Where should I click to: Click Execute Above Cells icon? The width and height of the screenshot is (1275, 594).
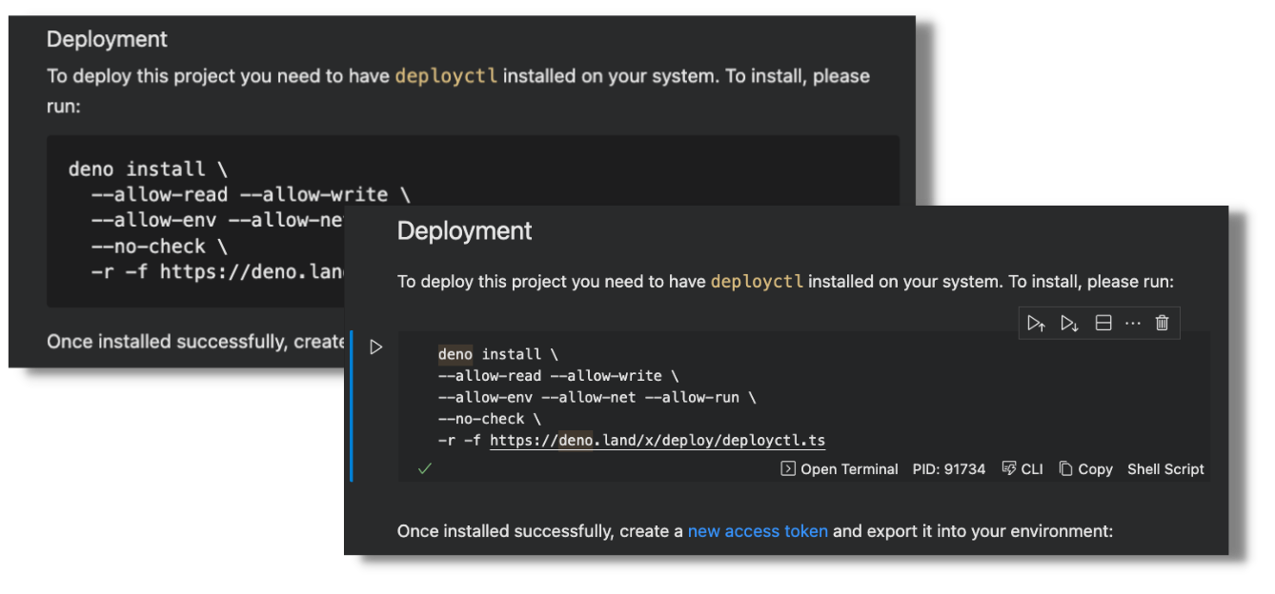[x=1036, y=323]
